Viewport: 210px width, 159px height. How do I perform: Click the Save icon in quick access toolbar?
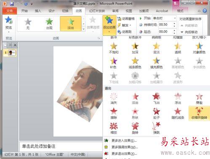(12, 3)
